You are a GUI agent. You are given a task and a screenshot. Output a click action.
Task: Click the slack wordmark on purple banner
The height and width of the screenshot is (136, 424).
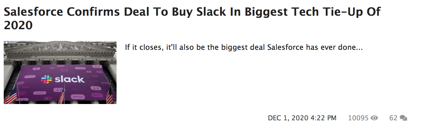pyautogui.click(x=69, y=79)
